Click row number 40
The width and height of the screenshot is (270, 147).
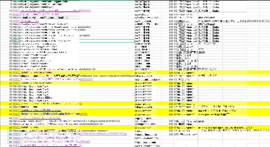pyautogui.click(x=11, y=100)
